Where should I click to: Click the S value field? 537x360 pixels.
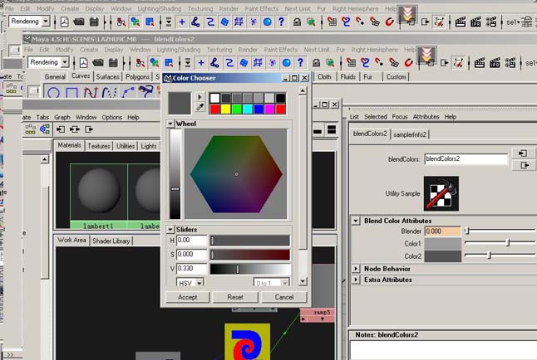point(192,255)
